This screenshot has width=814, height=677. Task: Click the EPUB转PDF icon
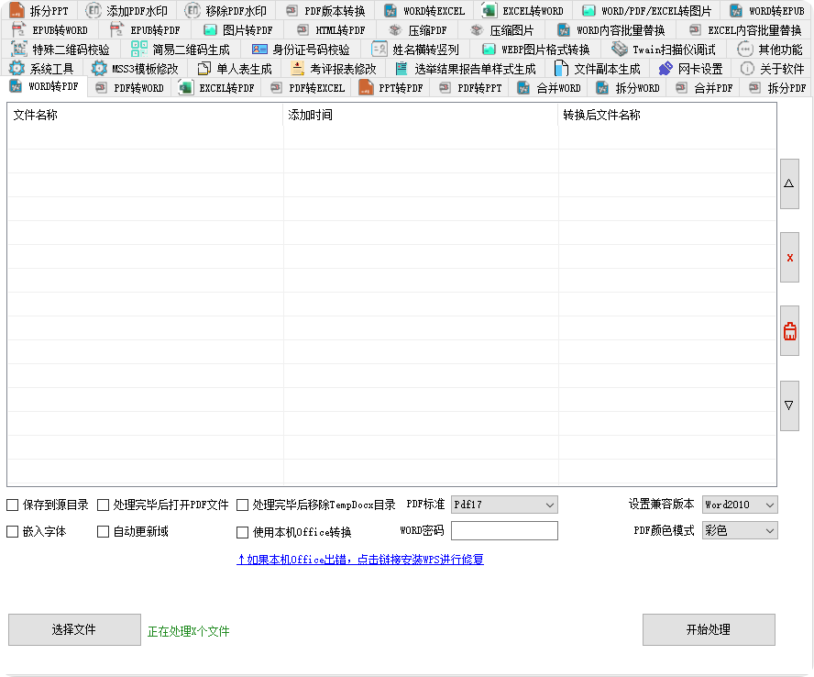pos(116,29)
